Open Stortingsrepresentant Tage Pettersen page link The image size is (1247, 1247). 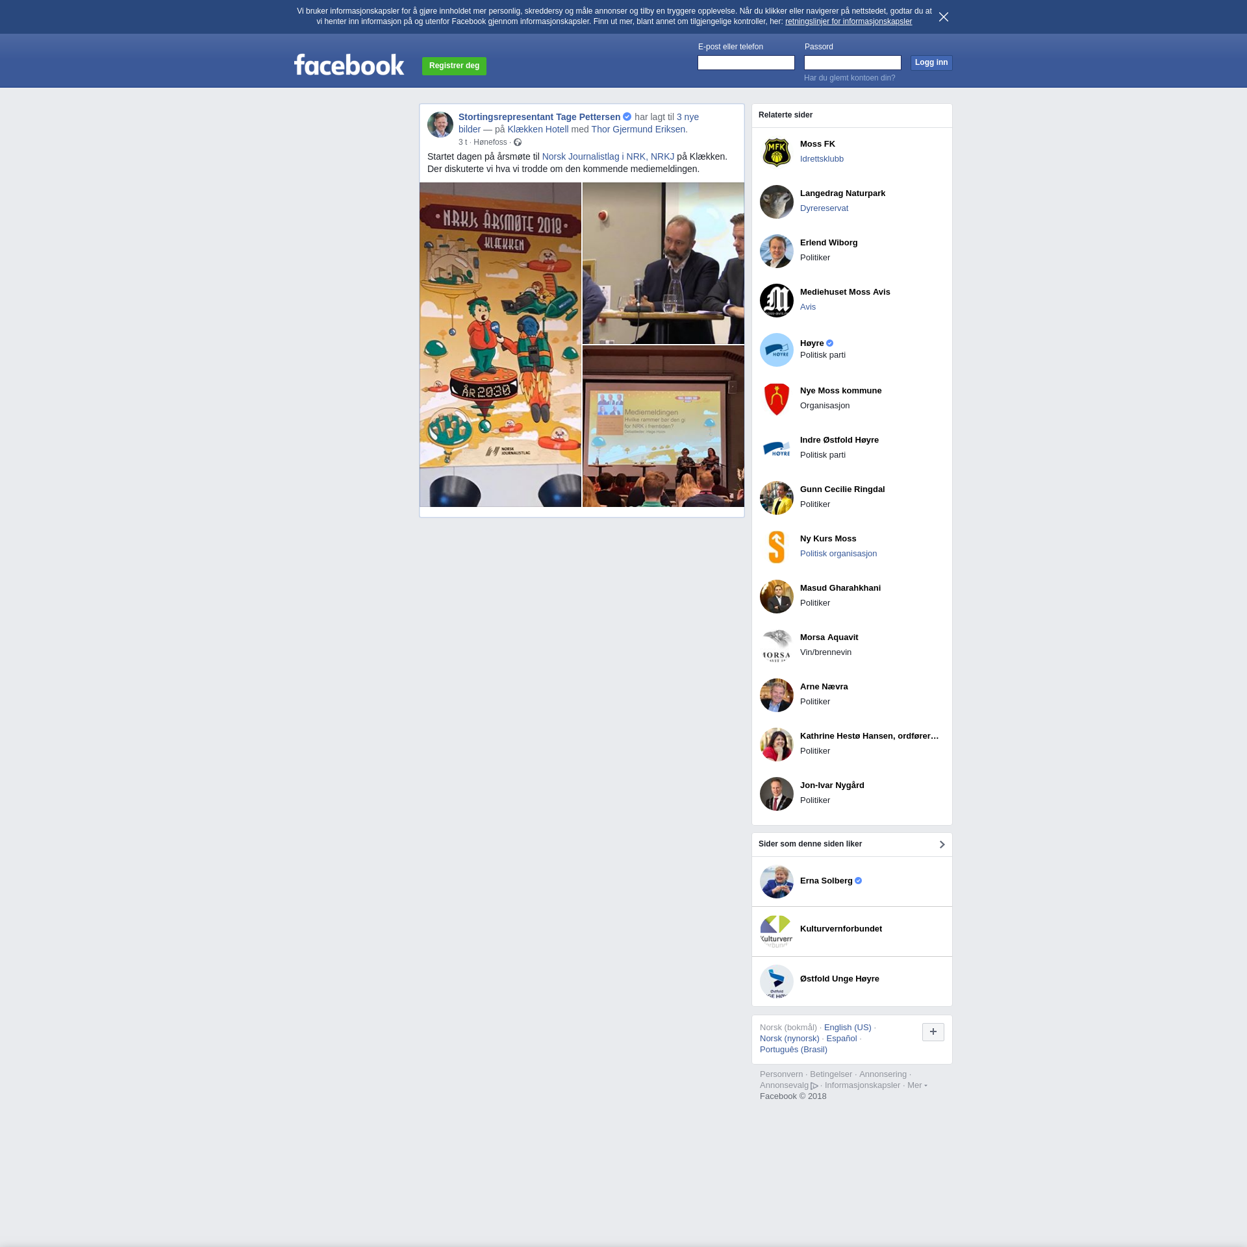(x=539, y=117)
